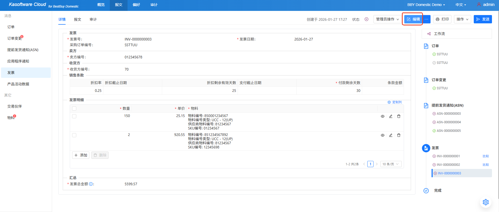Click the 添加 button
This screenshot has width=499, height=212.
pos(81,155)
